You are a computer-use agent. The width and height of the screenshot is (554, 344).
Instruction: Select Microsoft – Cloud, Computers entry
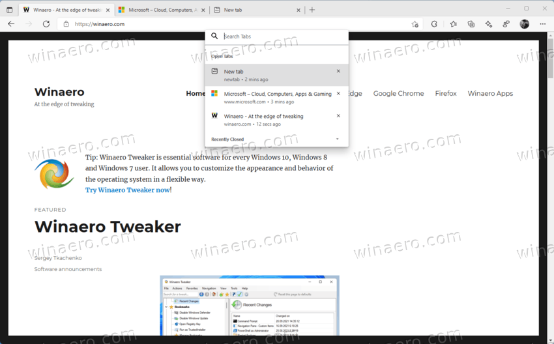tap(276, 97)
